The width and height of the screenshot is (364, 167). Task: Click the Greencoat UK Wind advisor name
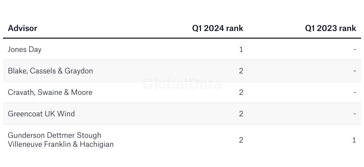click(x=41, y=114)
